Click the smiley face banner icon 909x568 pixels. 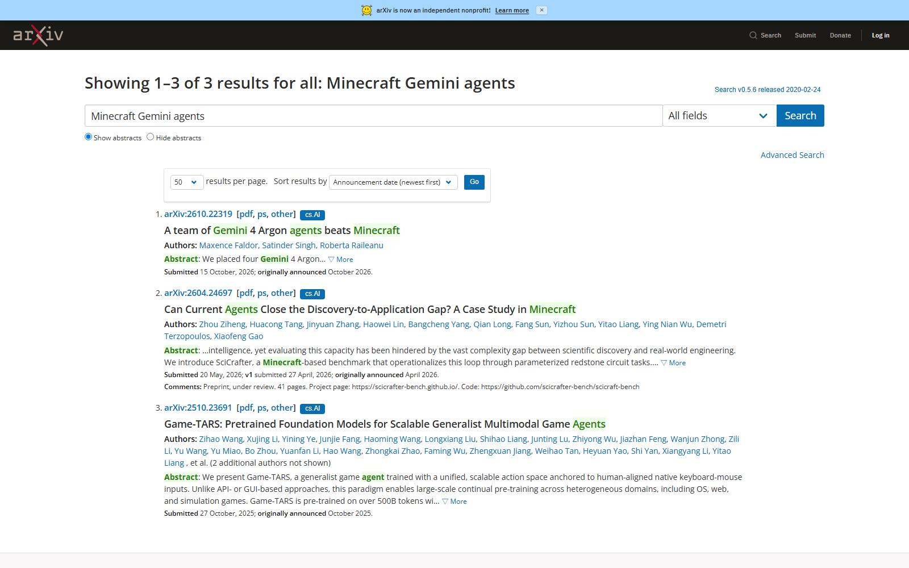pyautogui.click(x=367, y=10)
